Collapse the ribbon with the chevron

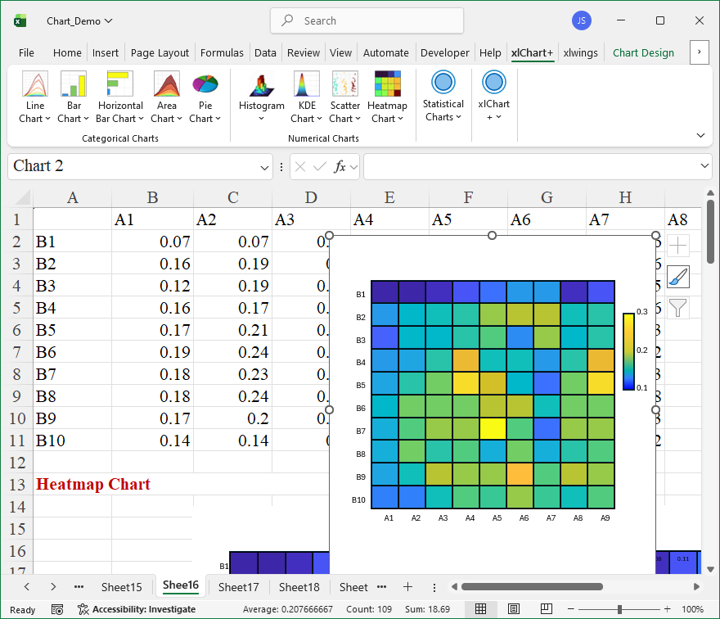tap(700, 135)
